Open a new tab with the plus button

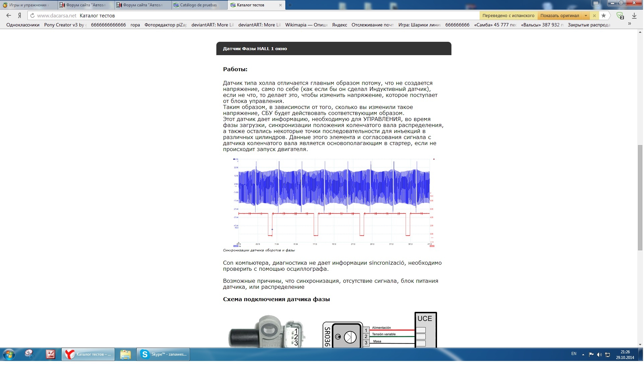(x=290, y=5)
